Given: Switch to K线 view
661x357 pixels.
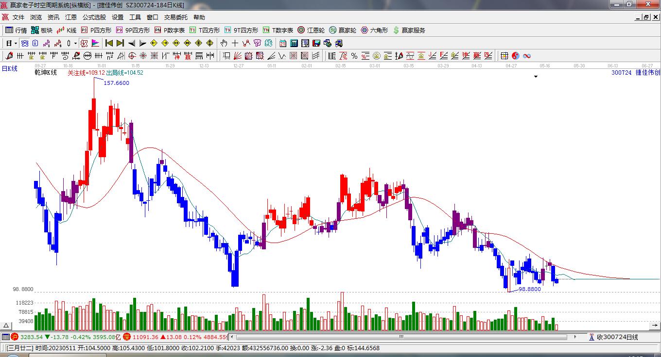Looking at the screenshot, I should pyautogui.click(x=67, y=30).
